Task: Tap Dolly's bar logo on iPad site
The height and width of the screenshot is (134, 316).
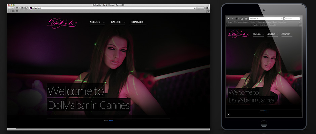Action: tap(238, 34)
